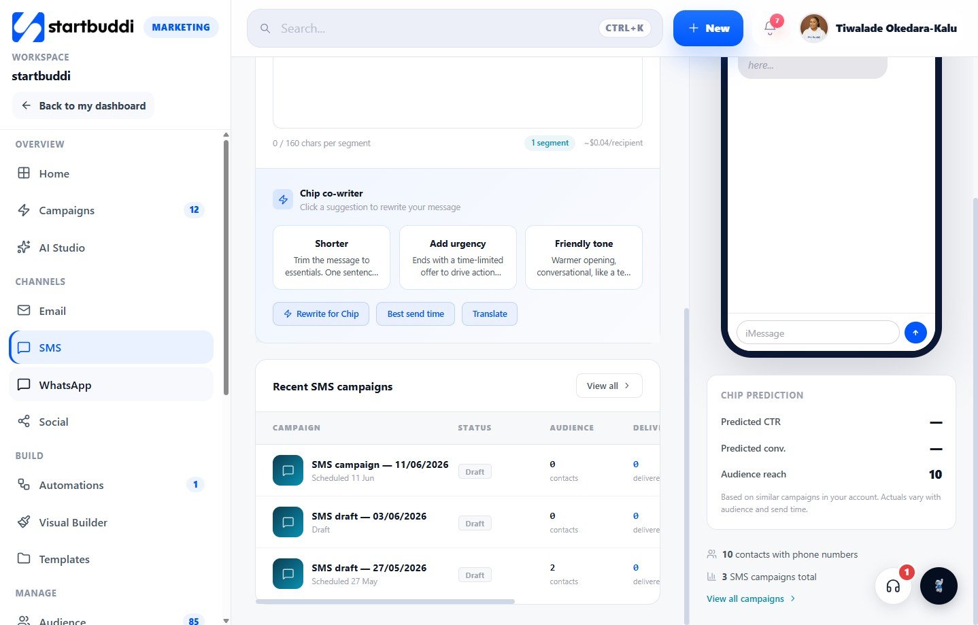Click the iMessage input in phone preview
The image size is (978, 625).
coord(817,333)
